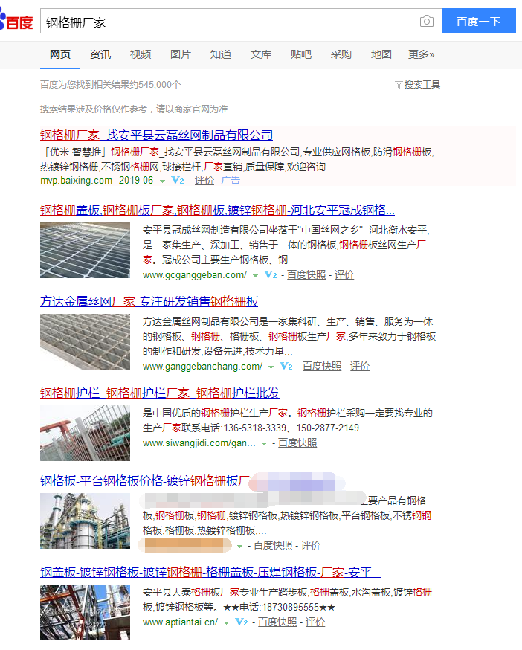Screen dimensions: 522x650
Task: Click the V2 badge next to www.ganggebanchang.com
Action: tap(286, 367)
